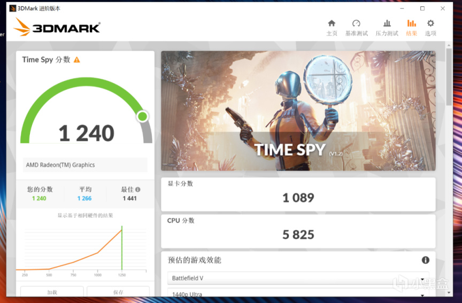Click the 保存 save button
The height and width of the screenshot is (303, 462).
(x=118, y=292)
